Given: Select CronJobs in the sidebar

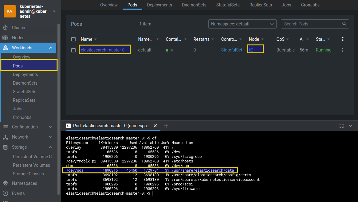Looking at the screenshot, I should click(x=22, y=117).
